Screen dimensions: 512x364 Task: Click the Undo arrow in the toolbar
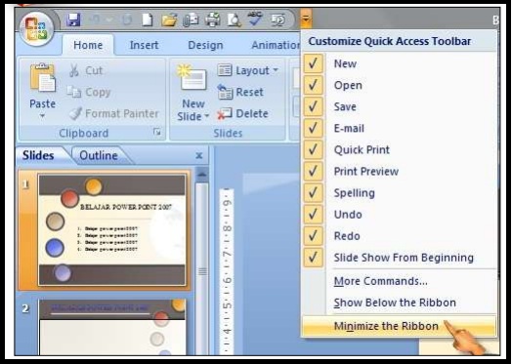point(95,20)
